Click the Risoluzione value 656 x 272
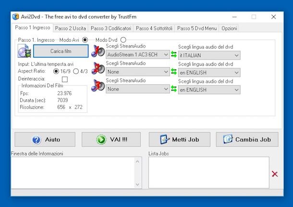This screenshot has width=293, height=207. pyautogui.click(x=70, y=107)
